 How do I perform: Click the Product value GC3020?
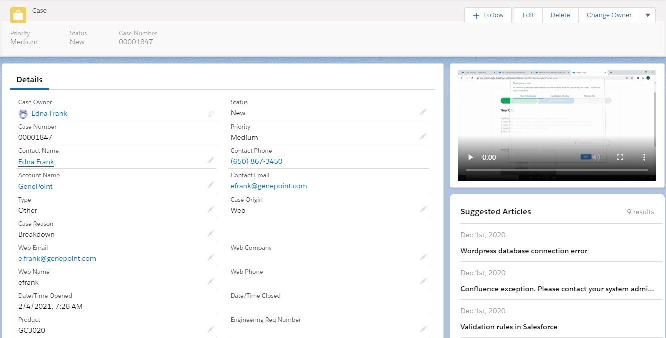click(x=32, y=330)
